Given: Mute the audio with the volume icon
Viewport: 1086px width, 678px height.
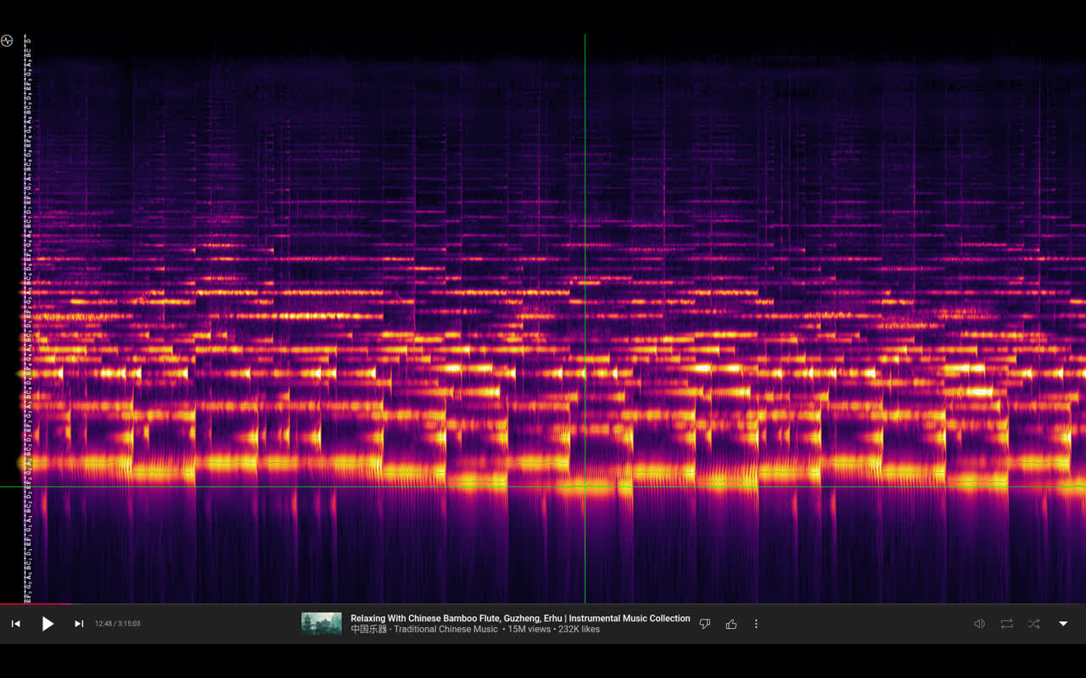Looking at the screenshot, I should point(979,624).
